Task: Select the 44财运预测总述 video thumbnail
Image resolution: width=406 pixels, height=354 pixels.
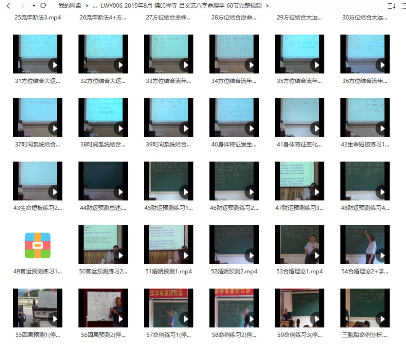Action: click(103, 181)
